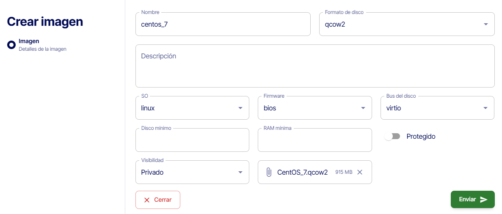Click the red X icon on Cerrar
This screenshot has width=502, height=214.
(147, 200)
